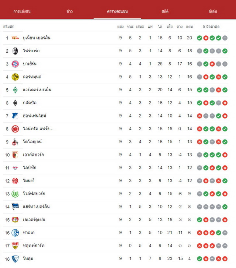Click the Schalke 04 blue crest
Image resolution: width=236 pixels, height=268 pixels.
click(x=15, y=233)
